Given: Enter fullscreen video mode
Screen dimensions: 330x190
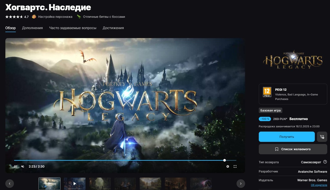Looking at the screenshot, I should (235, 166).
